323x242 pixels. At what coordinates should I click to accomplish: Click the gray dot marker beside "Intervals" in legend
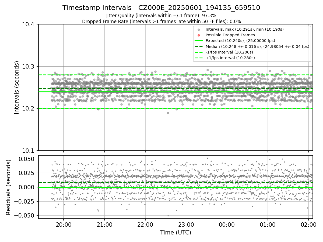click(199, 30)
